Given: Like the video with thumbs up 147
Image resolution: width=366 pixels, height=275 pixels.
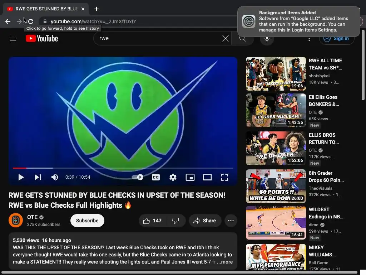Looking at the screenshot, I should point(153,221).
